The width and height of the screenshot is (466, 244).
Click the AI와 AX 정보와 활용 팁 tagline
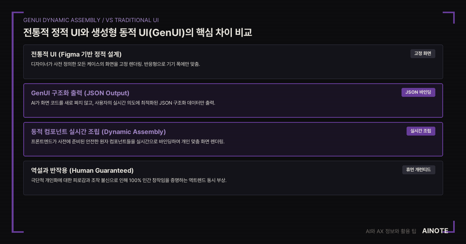tap(391, 231)
